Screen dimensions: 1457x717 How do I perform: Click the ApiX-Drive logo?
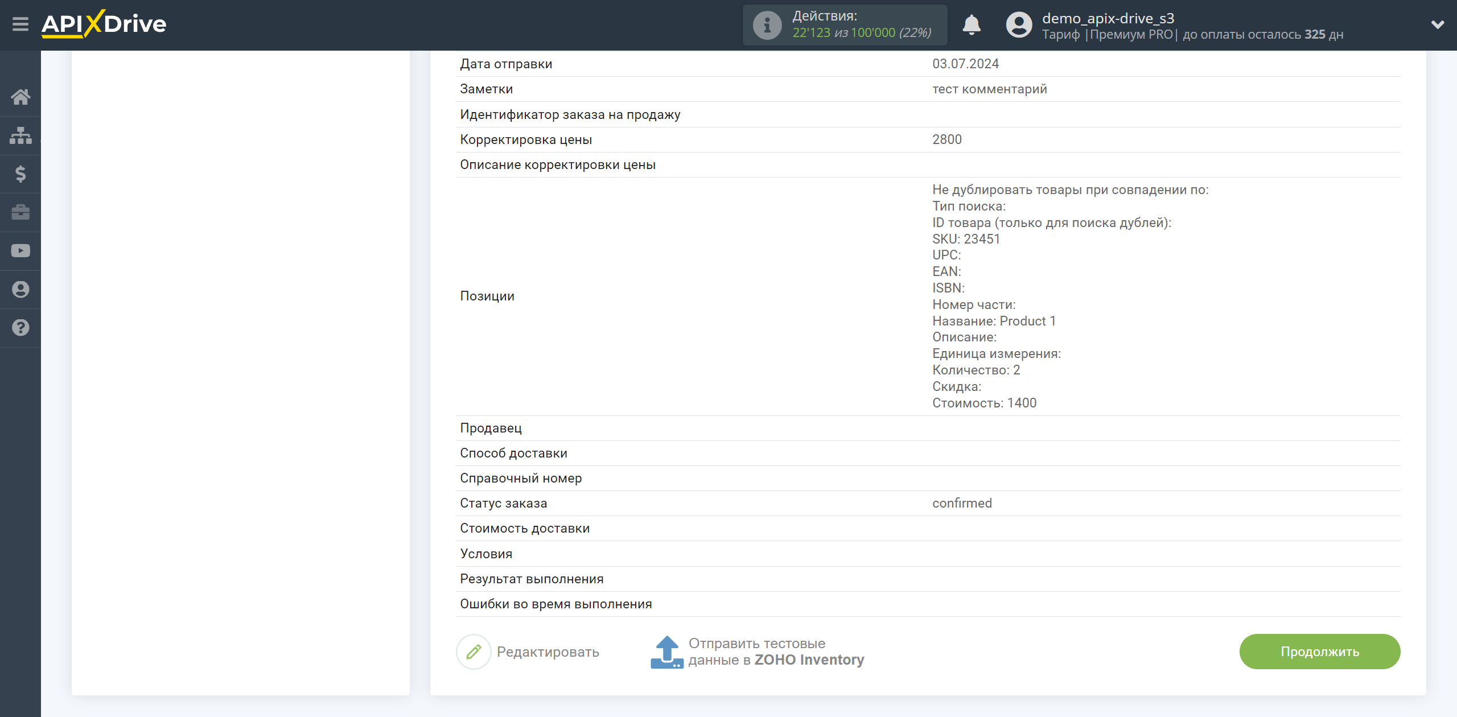[104, 24]
